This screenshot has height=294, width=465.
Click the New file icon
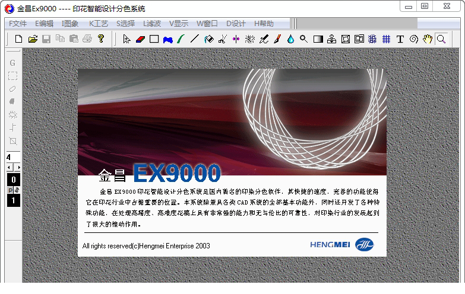(18, 39)
